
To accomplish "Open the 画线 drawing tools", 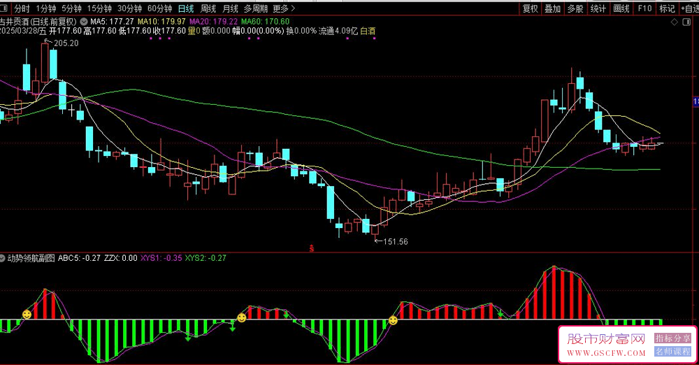I will 621,8.
